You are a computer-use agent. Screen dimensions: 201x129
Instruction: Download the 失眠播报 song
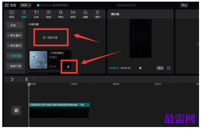pyautogui.click(x=68, y=66)
